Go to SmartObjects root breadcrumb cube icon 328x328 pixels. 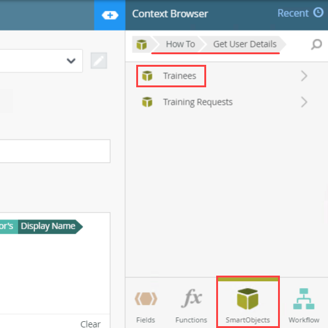point(142,44)
